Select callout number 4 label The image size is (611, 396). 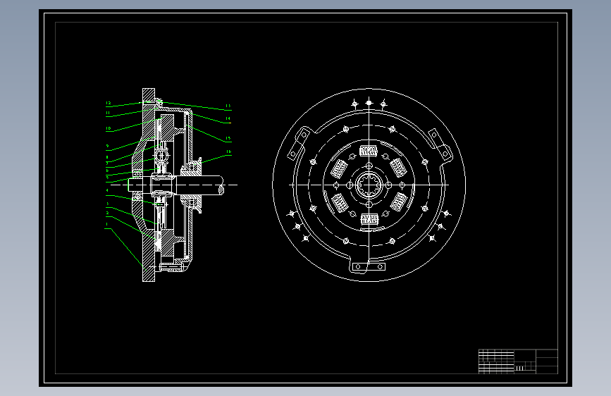108,190
